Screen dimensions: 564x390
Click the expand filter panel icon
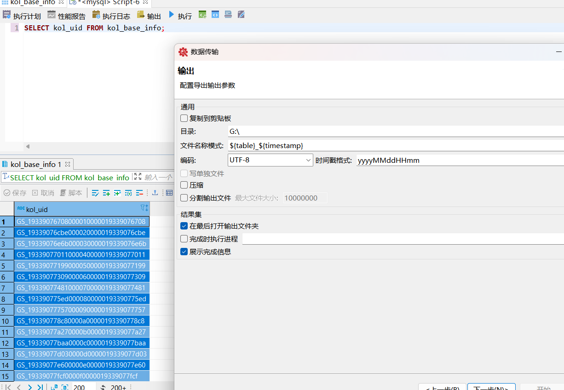click(138, 177)
